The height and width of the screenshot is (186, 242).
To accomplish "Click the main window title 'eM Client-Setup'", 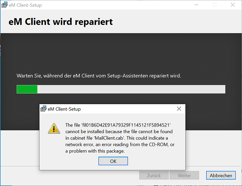I will coord(25,5).
